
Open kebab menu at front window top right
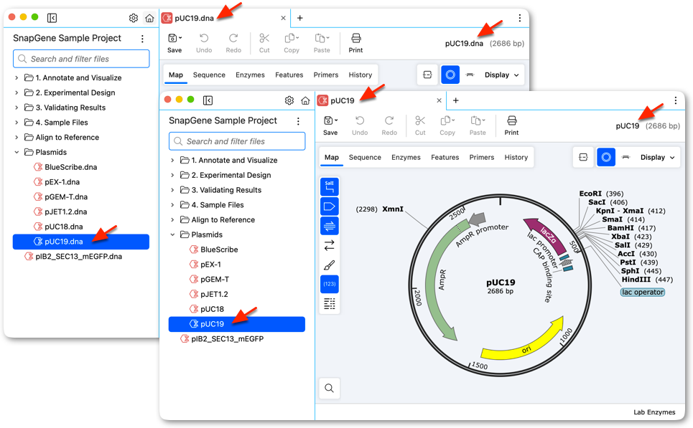pos(675,100)
